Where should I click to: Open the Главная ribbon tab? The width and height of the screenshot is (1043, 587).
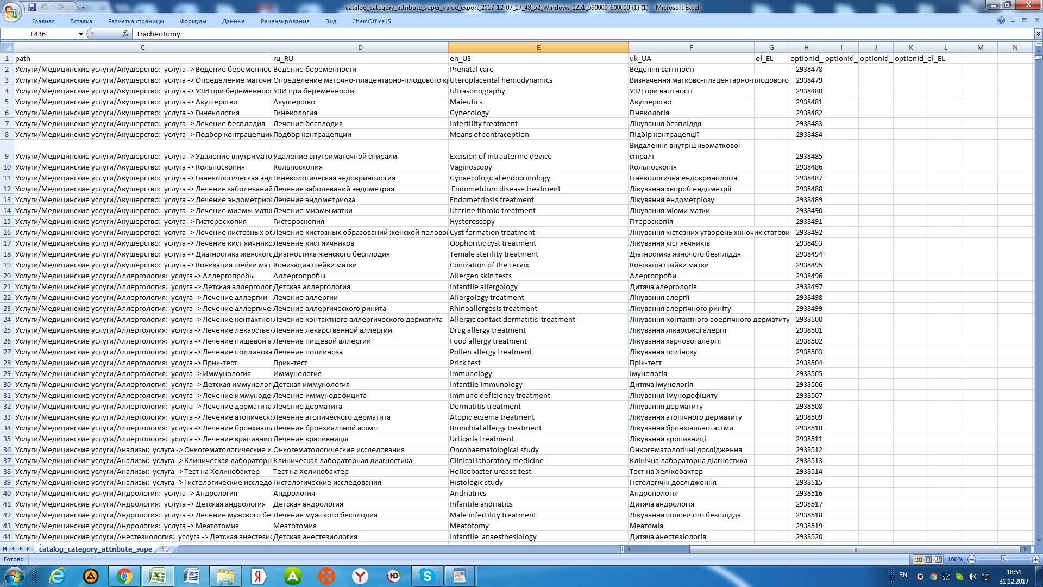coord(43,21)
